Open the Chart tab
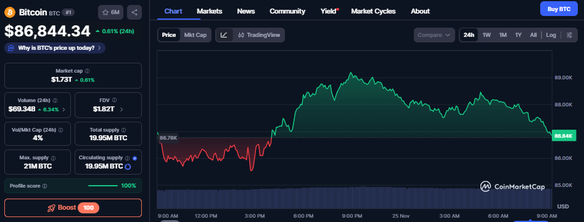Screen dimensions: 584x222 point(173,11)
